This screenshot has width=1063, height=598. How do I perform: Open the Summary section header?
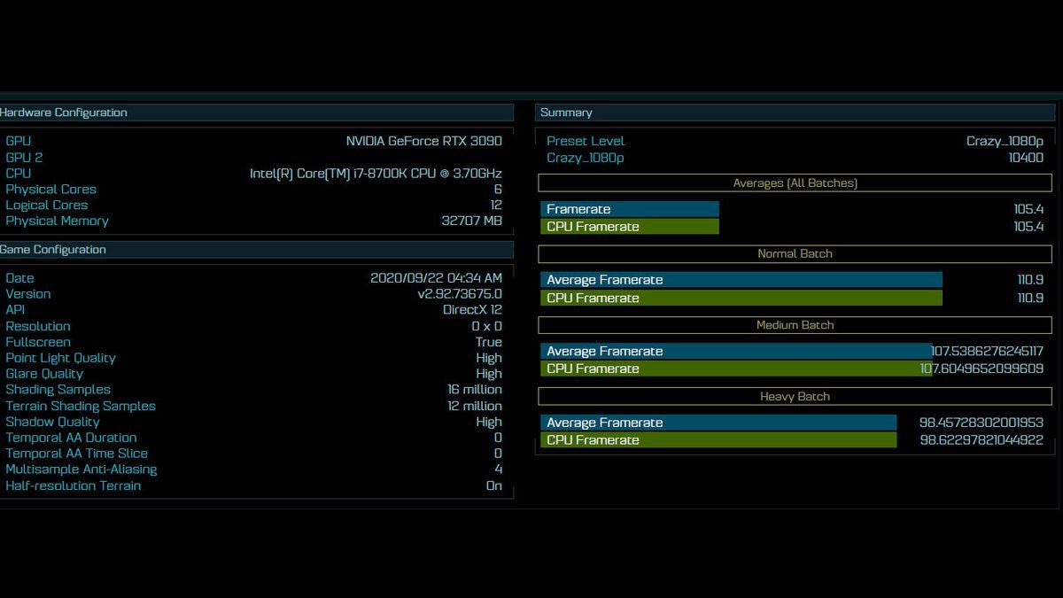coord(565,113)
